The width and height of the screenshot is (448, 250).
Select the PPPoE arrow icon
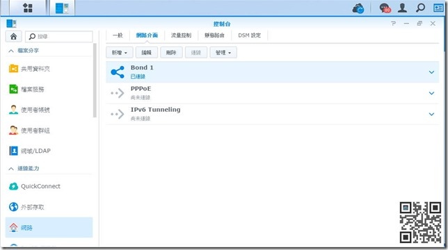pos(118,93)
